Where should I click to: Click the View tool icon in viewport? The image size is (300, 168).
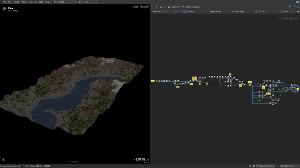(5, 9)
